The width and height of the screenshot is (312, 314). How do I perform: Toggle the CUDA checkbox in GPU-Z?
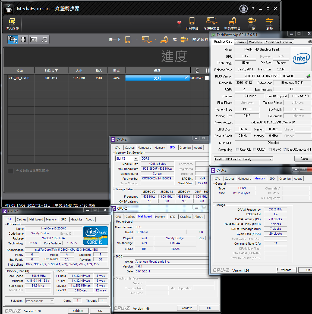[255, 150]
